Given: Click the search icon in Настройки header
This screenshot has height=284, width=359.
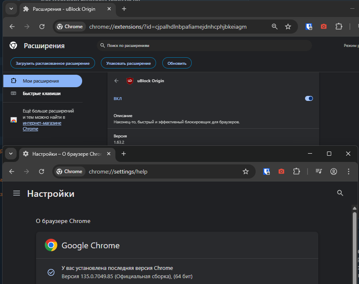Looking at the screenshot, I should pos(340,193).
